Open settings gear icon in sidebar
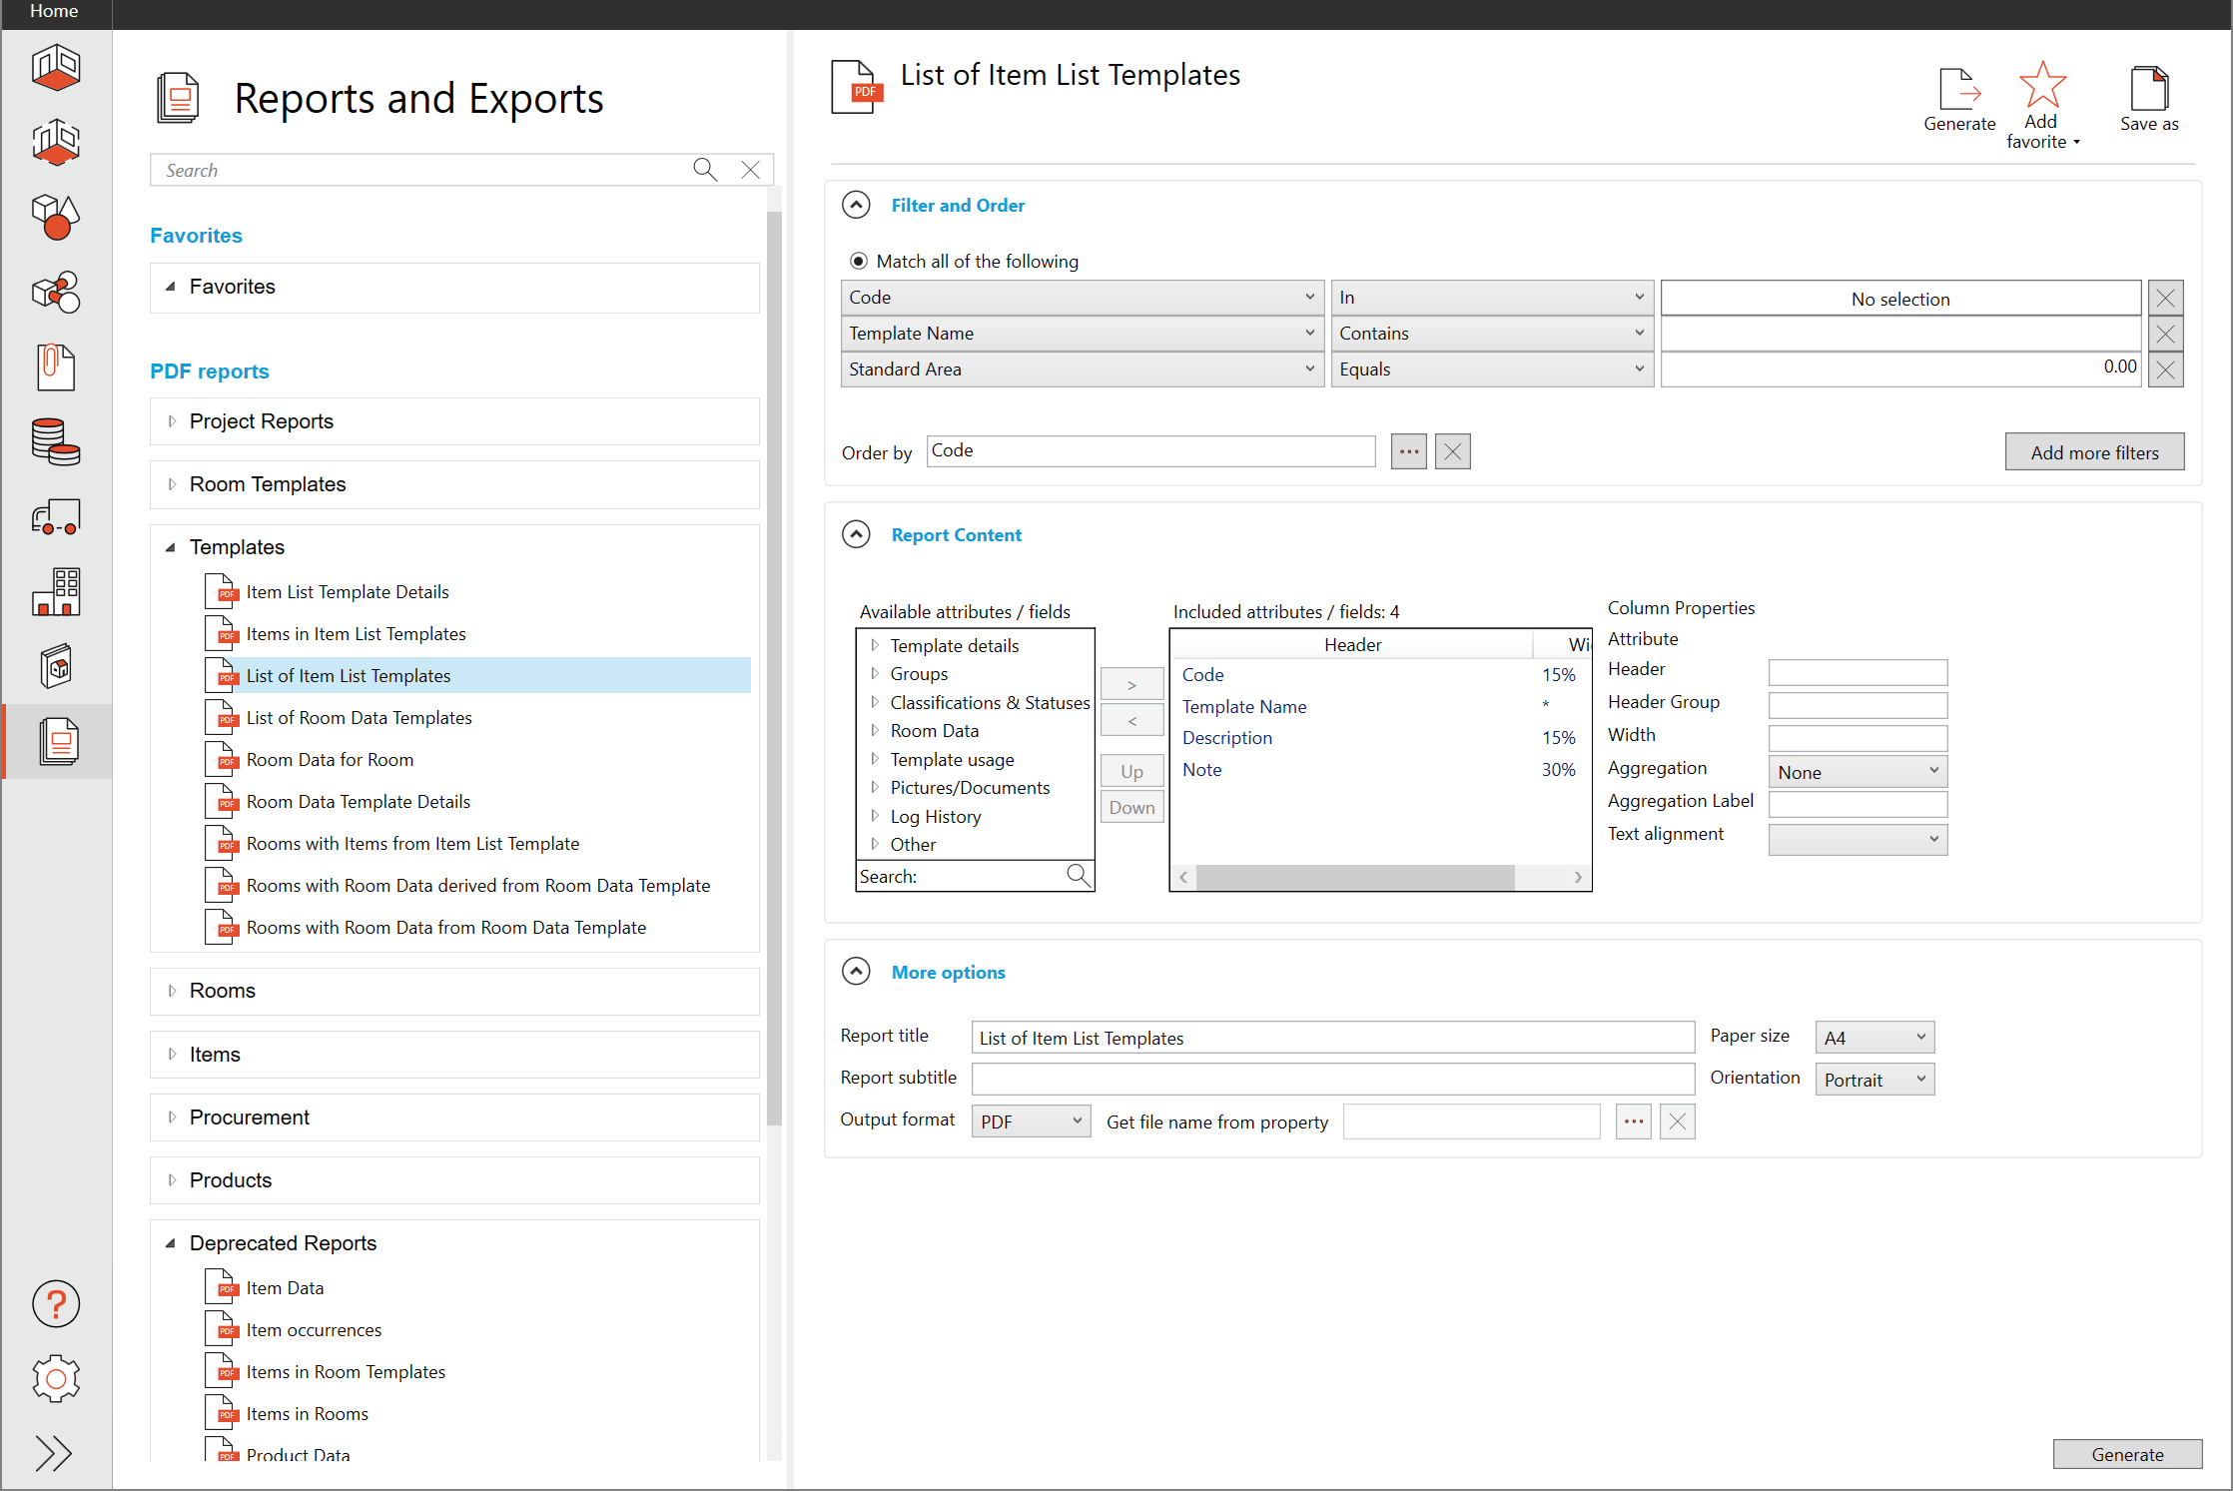The height and width of the screenshot is (1491, 2233). [x=56, y=1379]
